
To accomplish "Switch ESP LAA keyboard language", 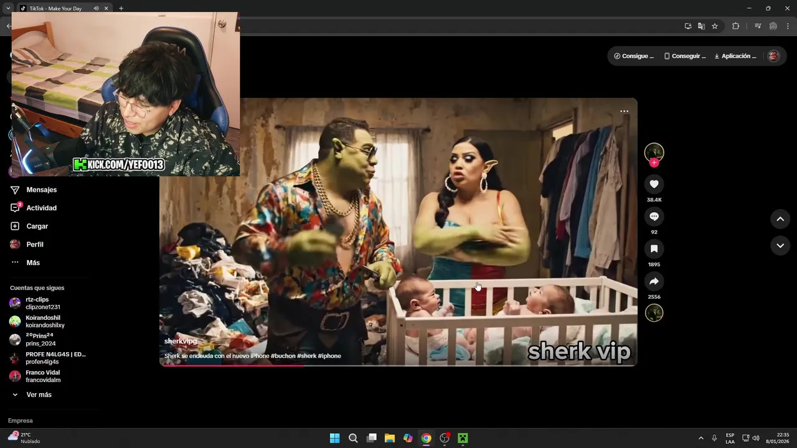I will point(730,438).
